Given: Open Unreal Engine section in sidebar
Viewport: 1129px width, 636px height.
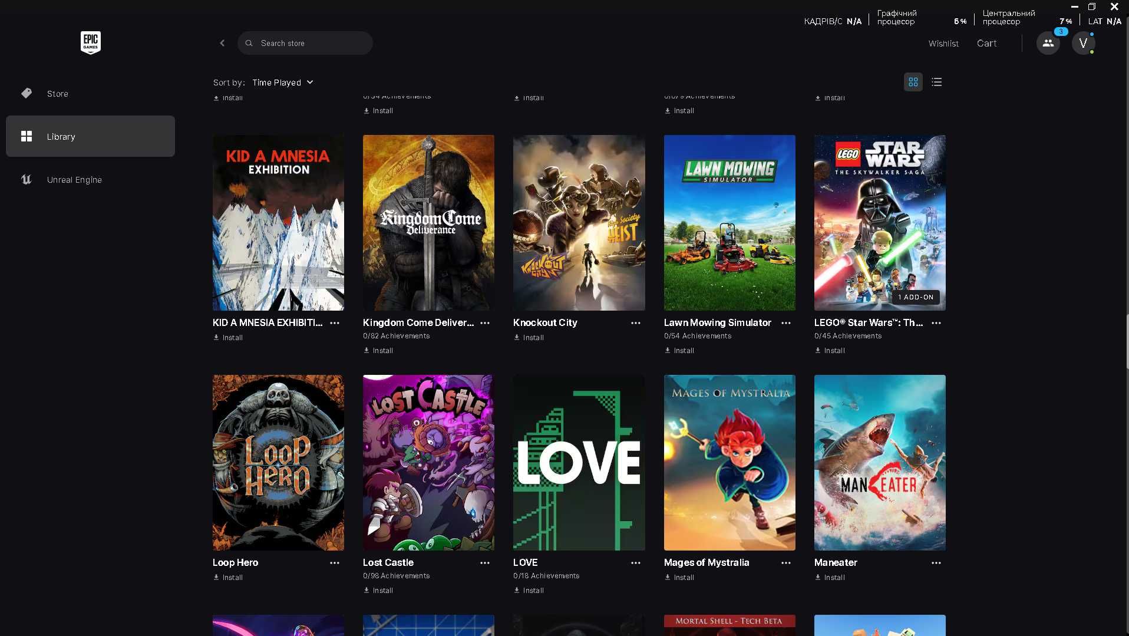Looking at the screenshot, I should [x=90, y=179].
